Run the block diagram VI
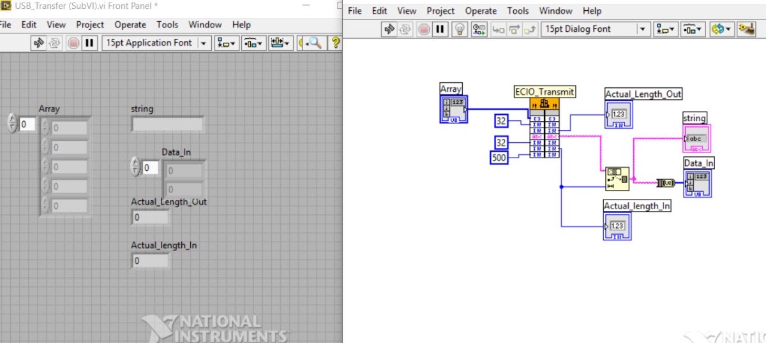766x343 pixels. tap(389, 29)
